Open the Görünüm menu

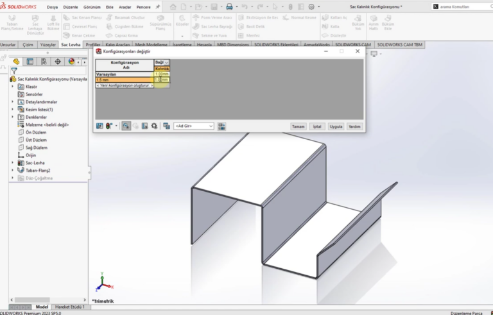click(x=92, y=6)
